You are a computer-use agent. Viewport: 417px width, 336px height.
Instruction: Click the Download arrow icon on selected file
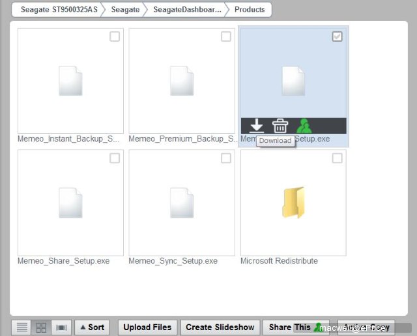click(x=256, y=126)
